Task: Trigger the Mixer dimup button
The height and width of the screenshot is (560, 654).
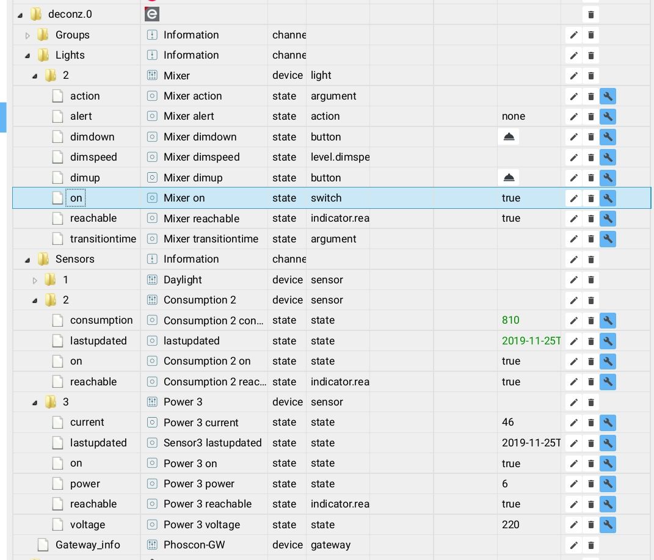Action: pyautogui.click(x=509, y=178)
